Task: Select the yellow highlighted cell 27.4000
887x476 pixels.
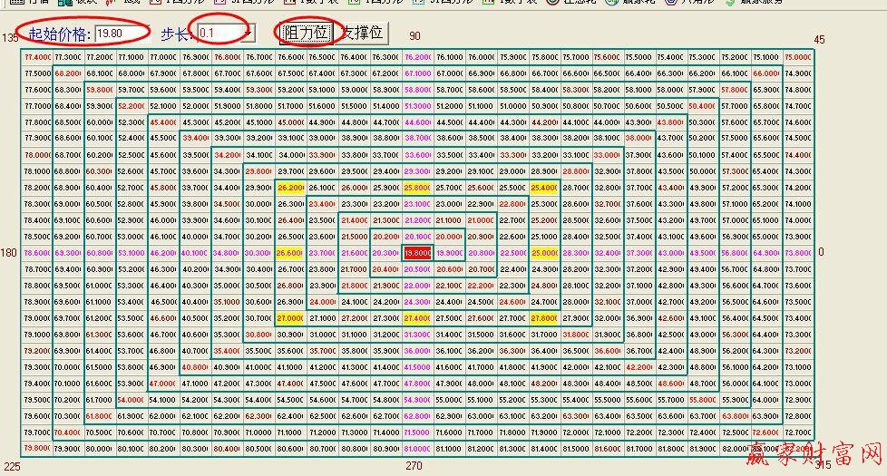Action: [x=416, y=318]
